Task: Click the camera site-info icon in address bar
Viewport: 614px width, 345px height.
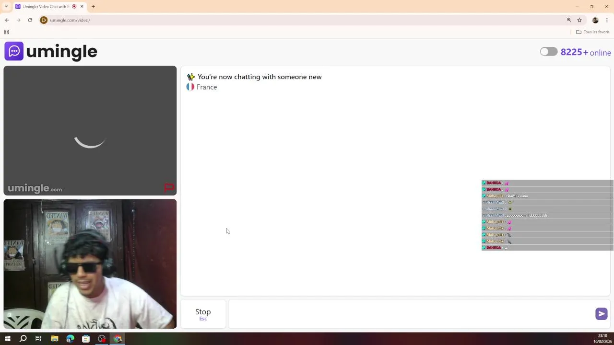Action: click(44, 20)
